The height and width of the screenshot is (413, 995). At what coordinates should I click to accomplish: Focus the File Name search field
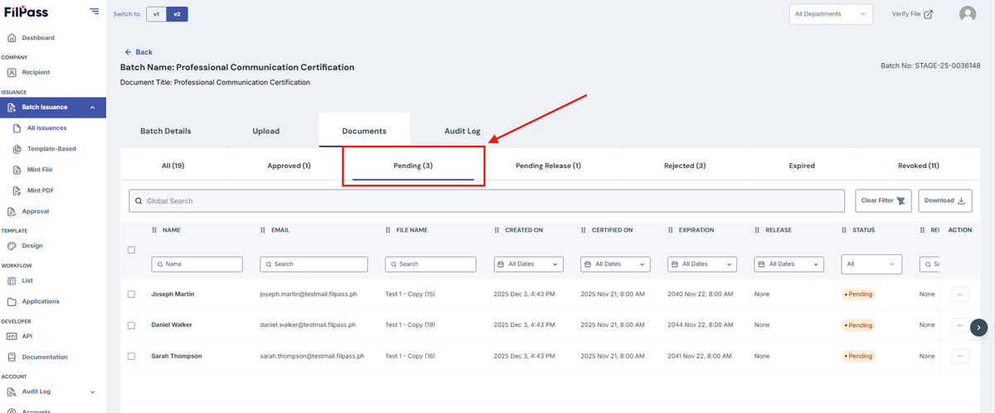pyautogui.click(x=431, y=264)
